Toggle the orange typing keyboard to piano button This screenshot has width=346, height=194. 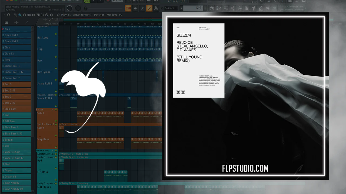[x=128, y=8]
